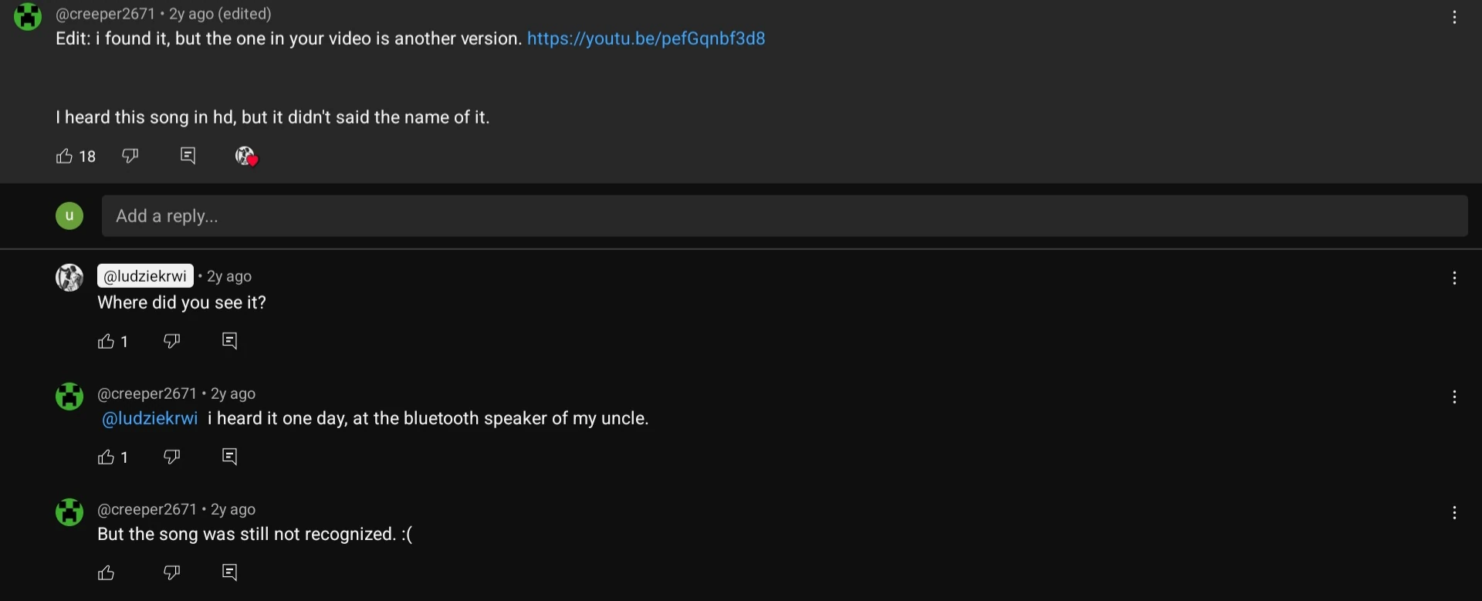Open more options for the bluetooth speaker reply
Screen dimensions: 1482x601
coord(1454,397)
